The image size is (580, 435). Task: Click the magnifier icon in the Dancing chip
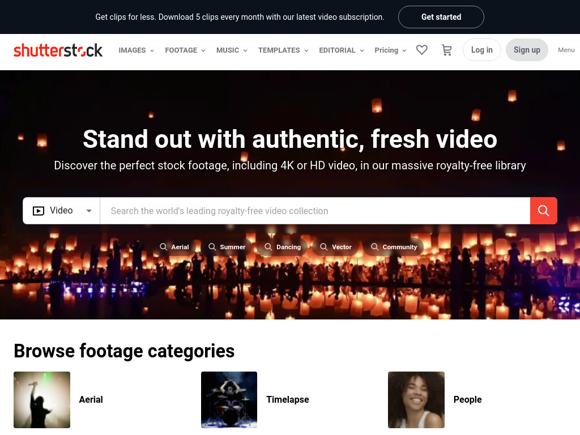(268, 247)
